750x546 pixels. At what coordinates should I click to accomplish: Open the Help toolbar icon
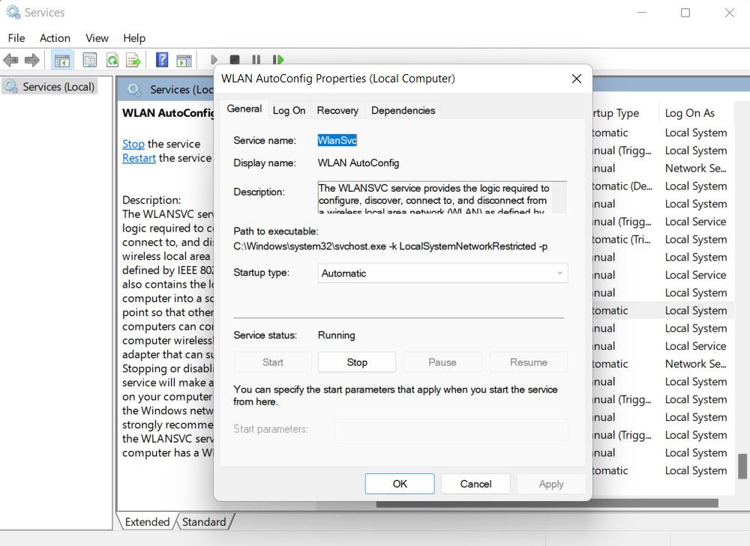[x=162, y=60]
